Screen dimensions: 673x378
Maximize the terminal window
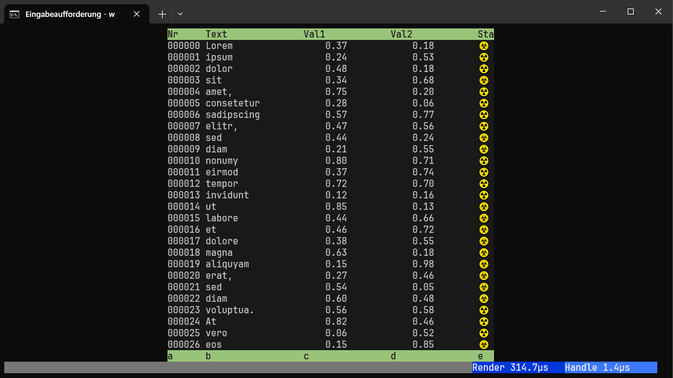click(x=631, y=11)
